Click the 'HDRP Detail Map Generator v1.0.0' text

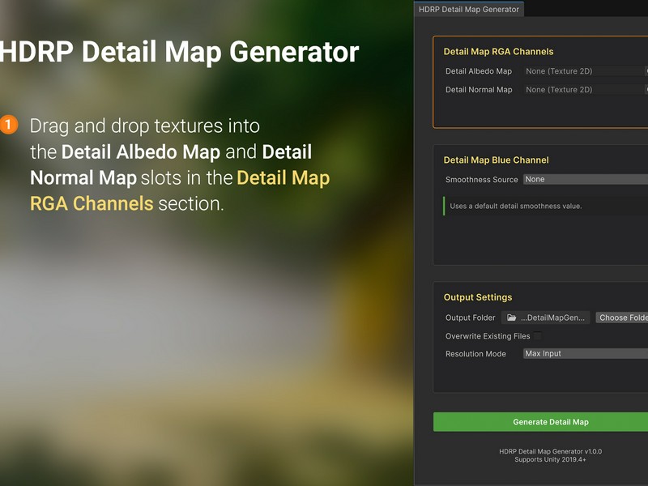coord(551,451)
